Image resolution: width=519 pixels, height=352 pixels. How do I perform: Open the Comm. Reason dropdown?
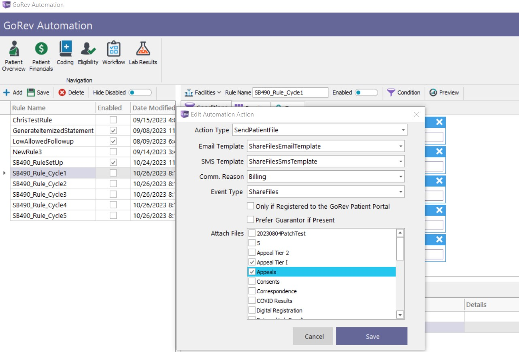(x=401, y=176)
